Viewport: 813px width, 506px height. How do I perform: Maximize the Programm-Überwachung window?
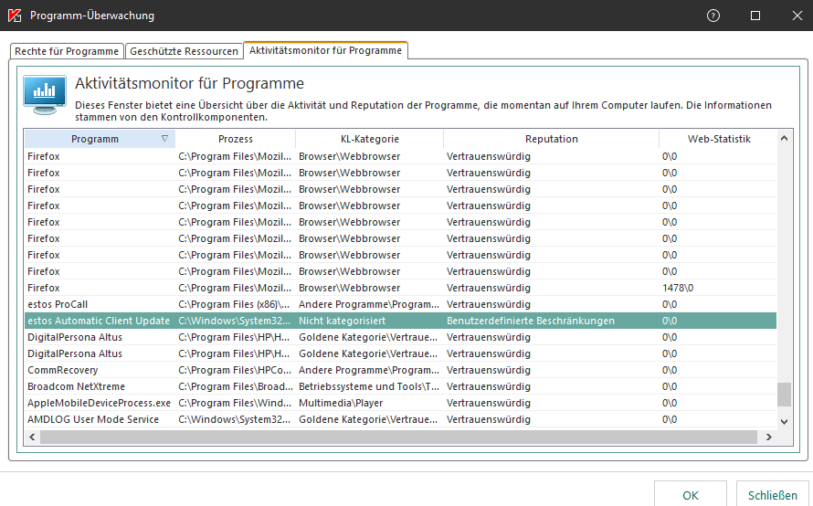pyautogui.click(x=755, y=16)
